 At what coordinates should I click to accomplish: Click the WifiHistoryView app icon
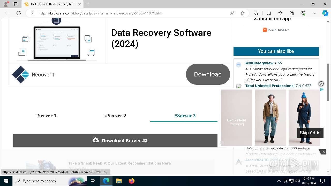(x=239, y=65)
